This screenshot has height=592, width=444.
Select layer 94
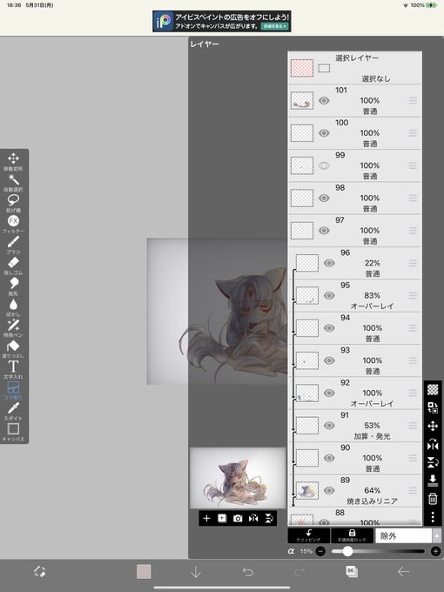pyautogui.click(x=355, y=328)
